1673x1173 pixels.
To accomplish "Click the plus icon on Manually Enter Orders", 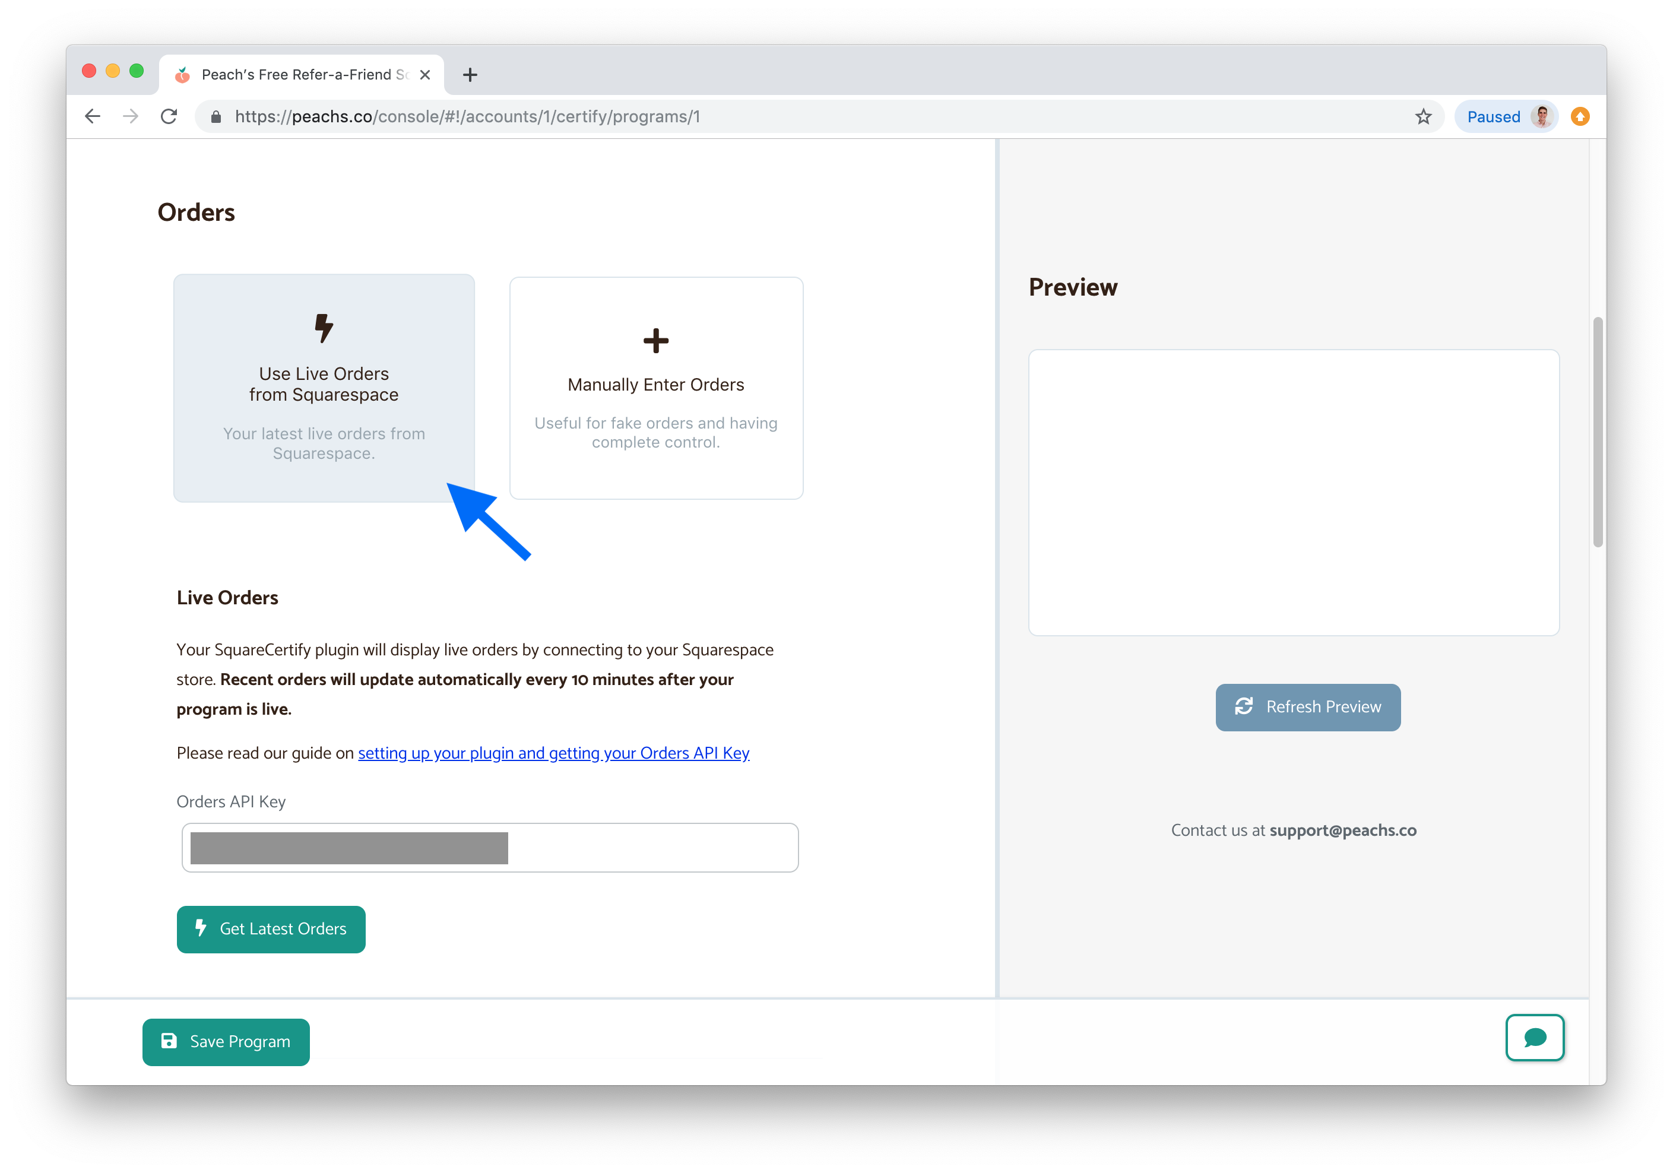I will 656,340.
